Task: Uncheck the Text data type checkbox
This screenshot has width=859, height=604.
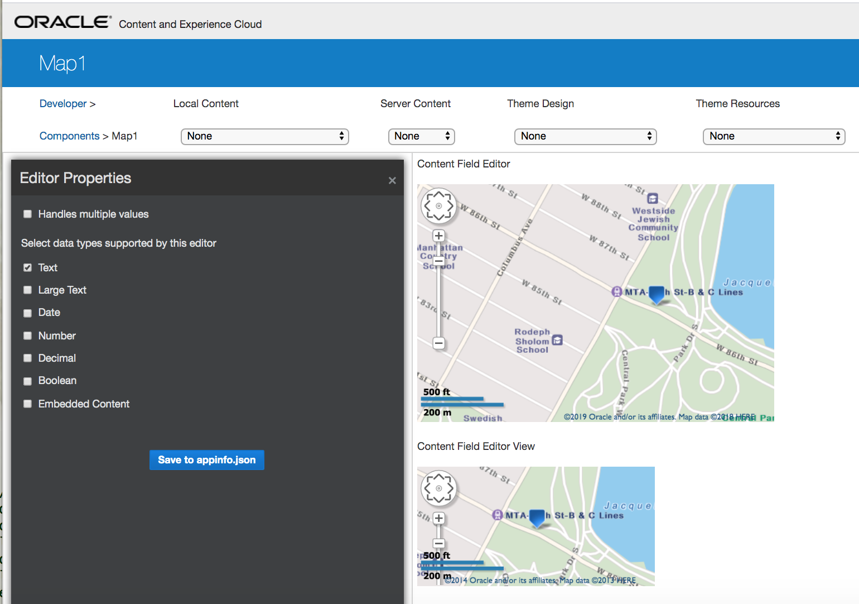Action: coord(27,268)
